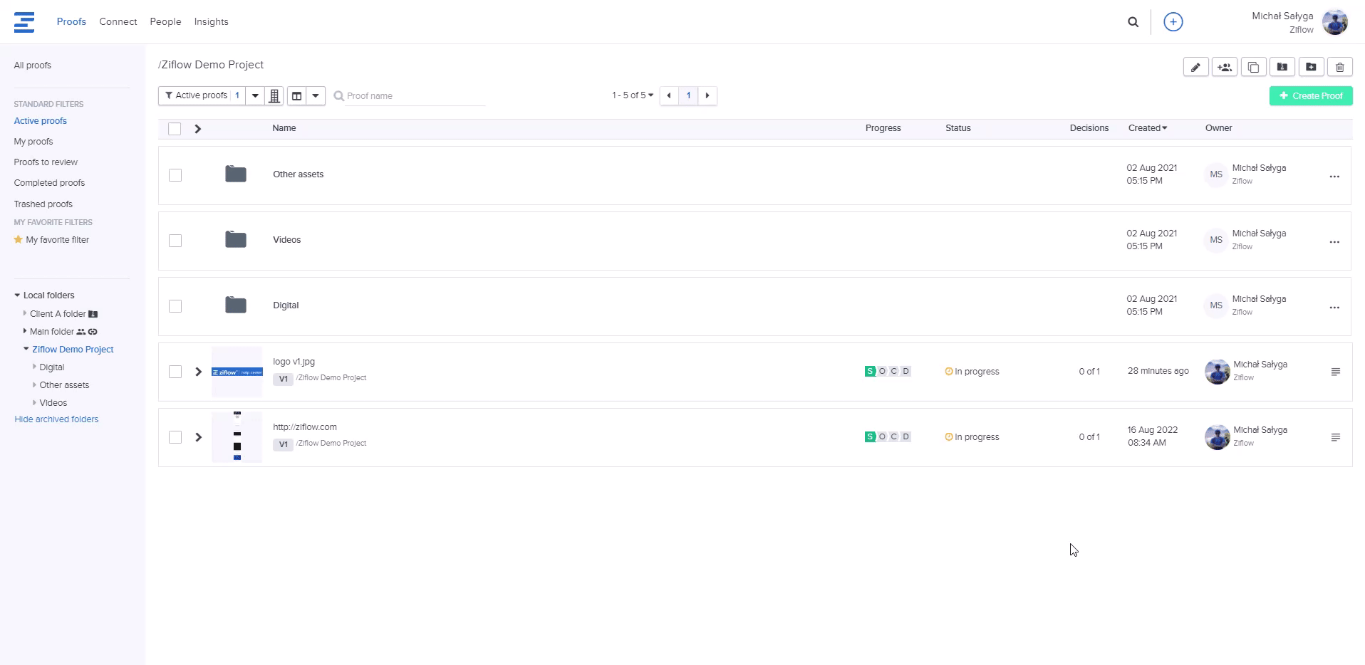Select the checkbox for logo v1.jpg

click(175, 372)
